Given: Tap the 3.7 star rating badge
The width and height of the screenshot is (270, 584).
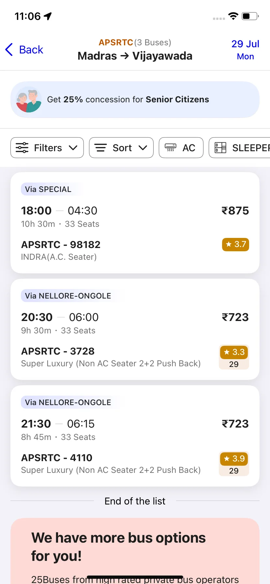Looking at the screenshot, I should click(235, 244).
